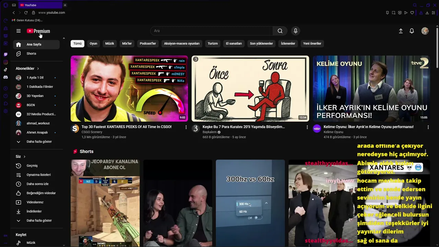439x247 pixels.
Task: Go to Ana Sayfa home
Action: [36, 44]
